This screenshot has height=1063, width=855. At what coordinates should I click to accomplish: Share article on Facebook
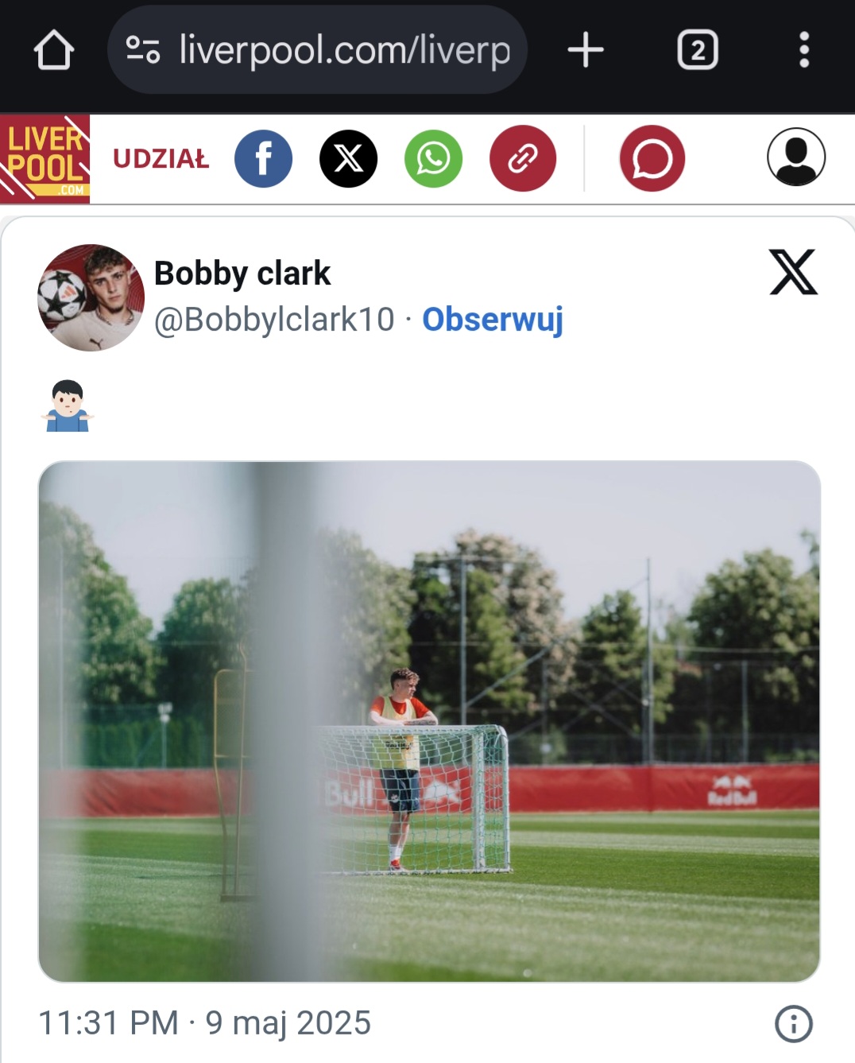tap(263, 159)
